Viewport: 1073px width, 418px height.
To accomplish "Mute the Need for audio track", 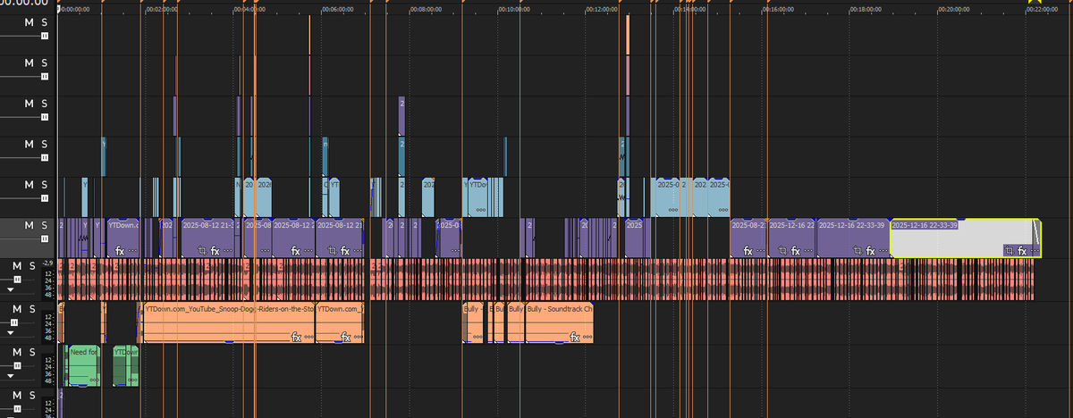I will (x=17, y=350).
